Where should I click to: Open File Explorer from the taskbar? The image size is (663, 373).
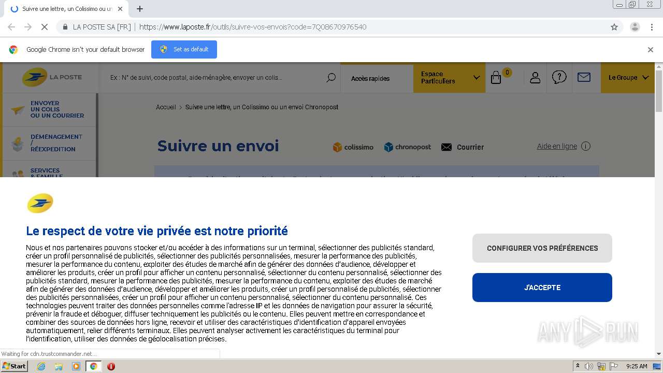coord(59,366)
